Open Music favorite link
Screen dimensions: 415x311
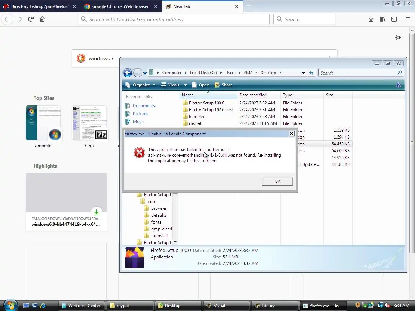[x=138, y=122]
